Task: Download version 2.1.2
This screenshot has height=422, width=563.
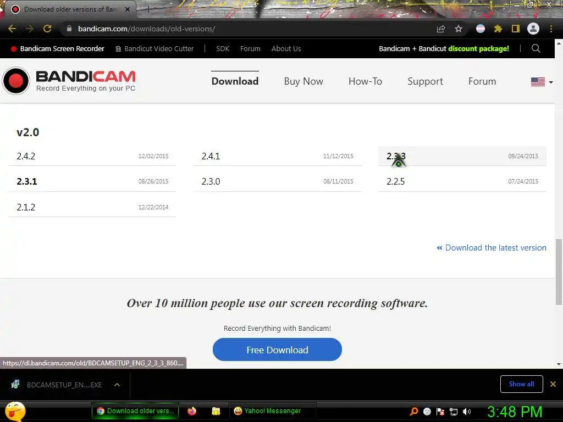Action: (x=92, y=207)
